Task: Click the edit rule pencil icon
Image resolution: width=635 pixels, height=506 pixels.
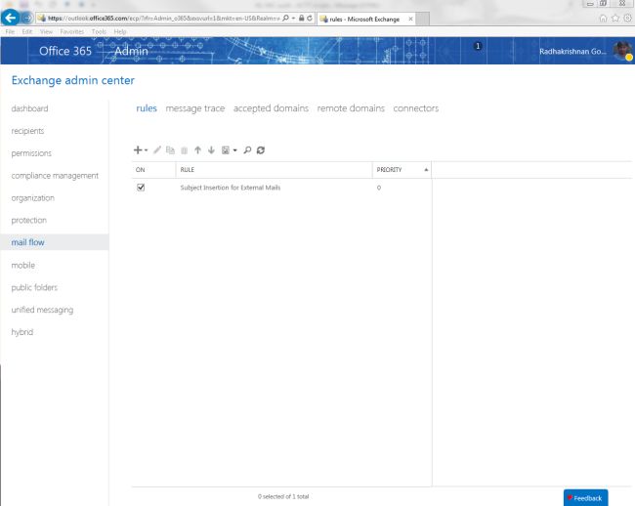Action: 157,150
